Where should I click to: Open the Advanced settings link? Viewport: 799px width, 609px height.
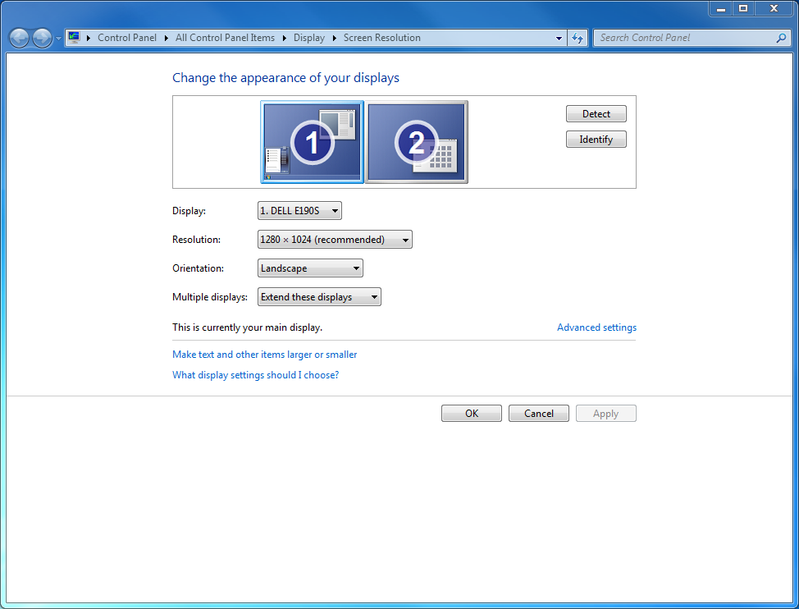tap(596, 327)
